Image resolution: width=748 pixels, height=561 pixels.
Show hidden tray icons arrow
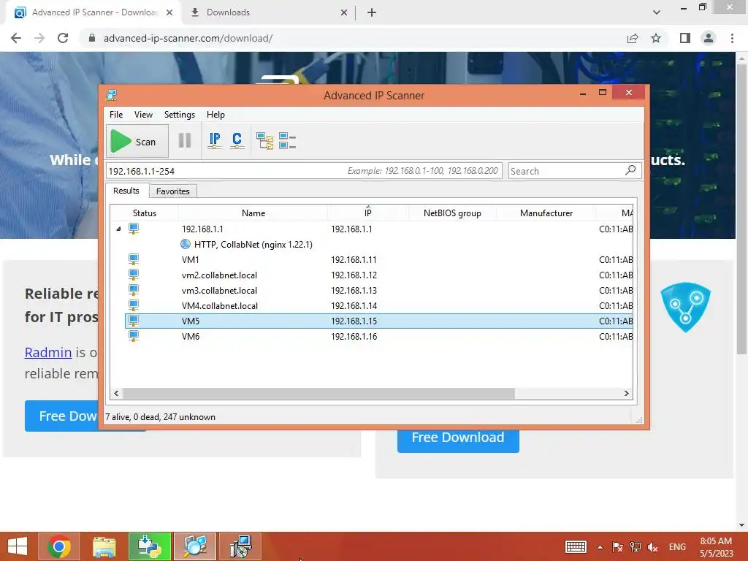600,547
